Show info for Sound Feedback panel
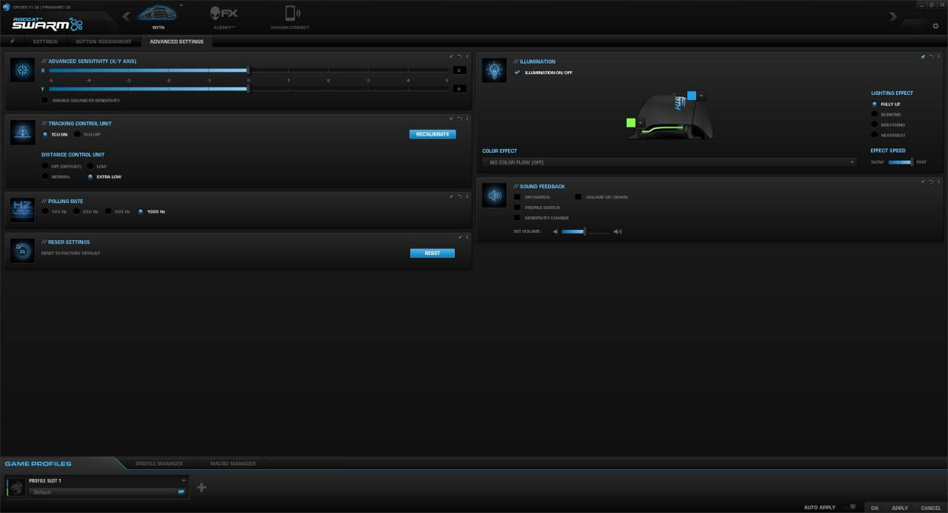 tap(938, 182)
